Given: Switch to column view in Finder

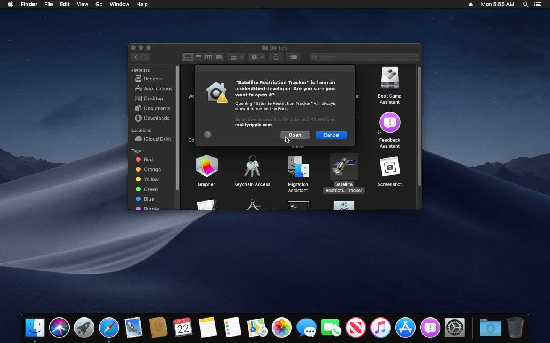Looking at the screenshot, I should click(209, 57).
